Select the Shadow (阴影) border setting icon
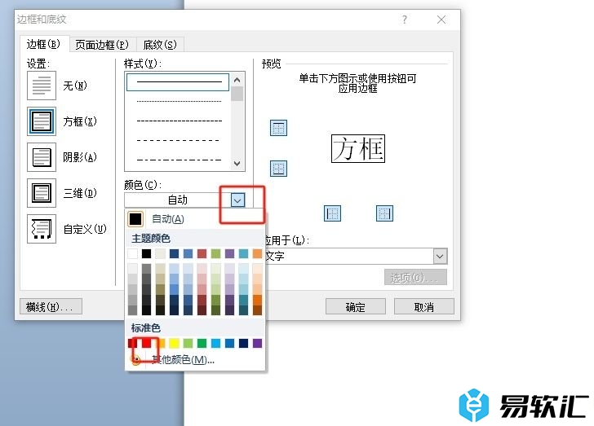The width and height of the screenshot is (594, 426). point(42,157)
